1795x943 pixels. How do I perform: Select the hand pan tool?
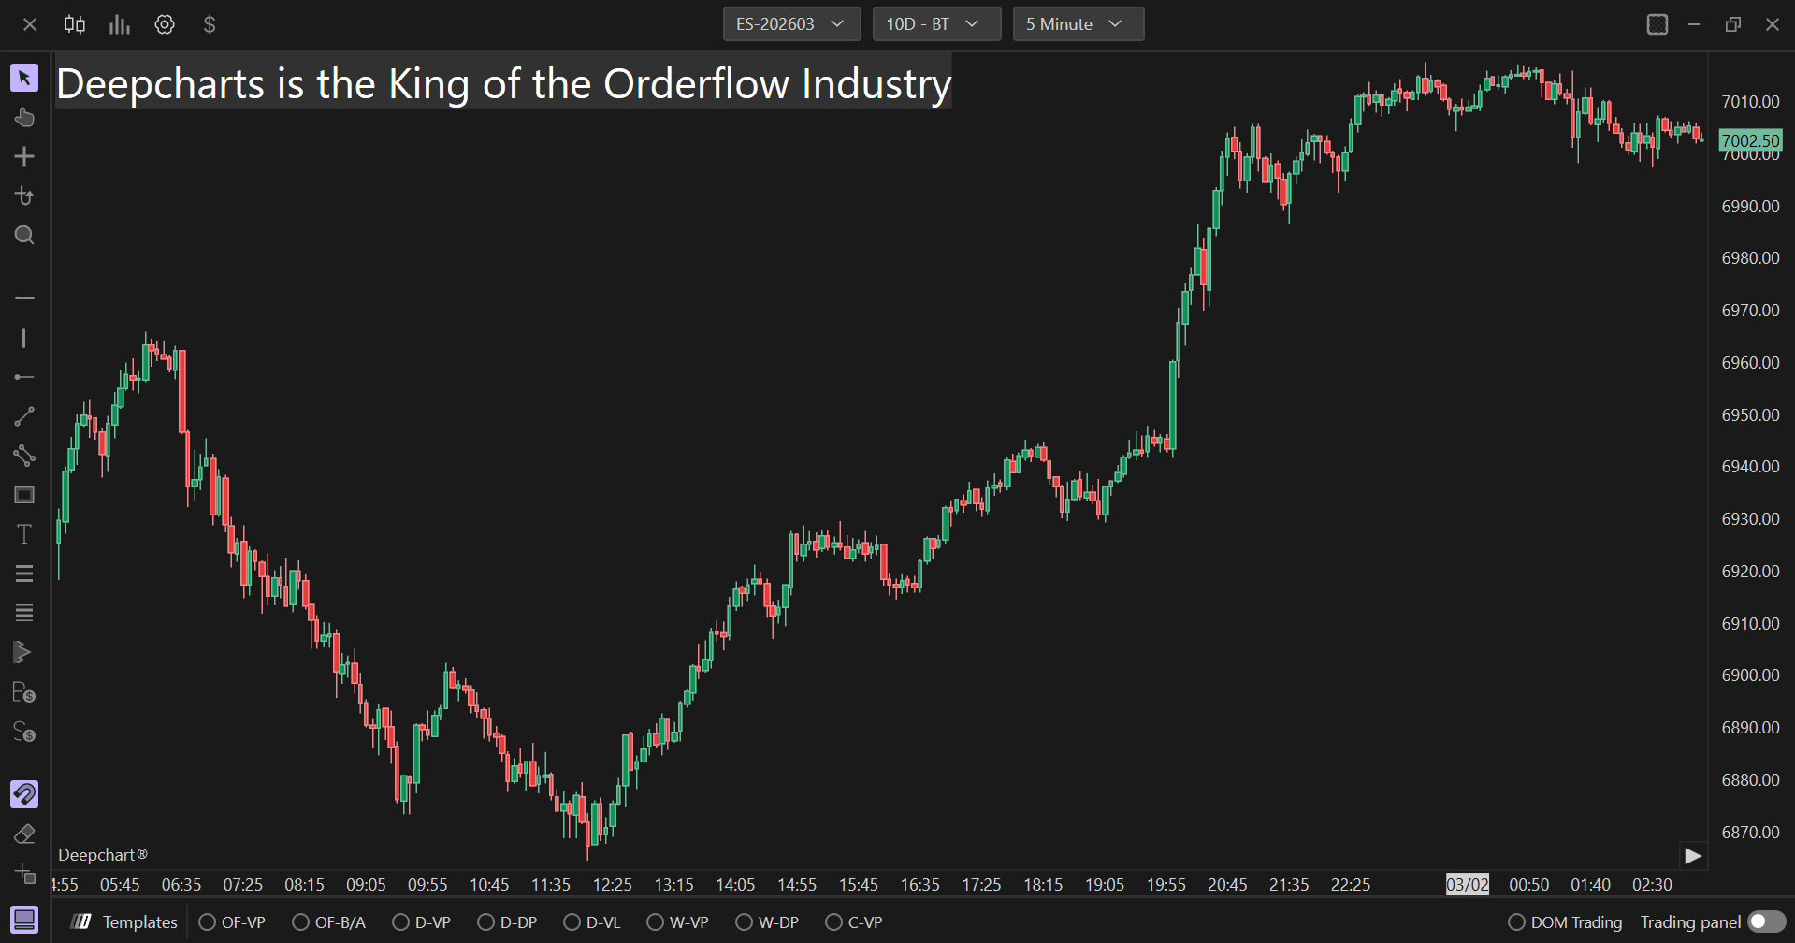point(24,117)
